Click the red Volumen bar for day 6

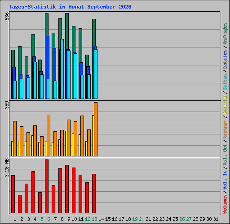tap(47, 186)
